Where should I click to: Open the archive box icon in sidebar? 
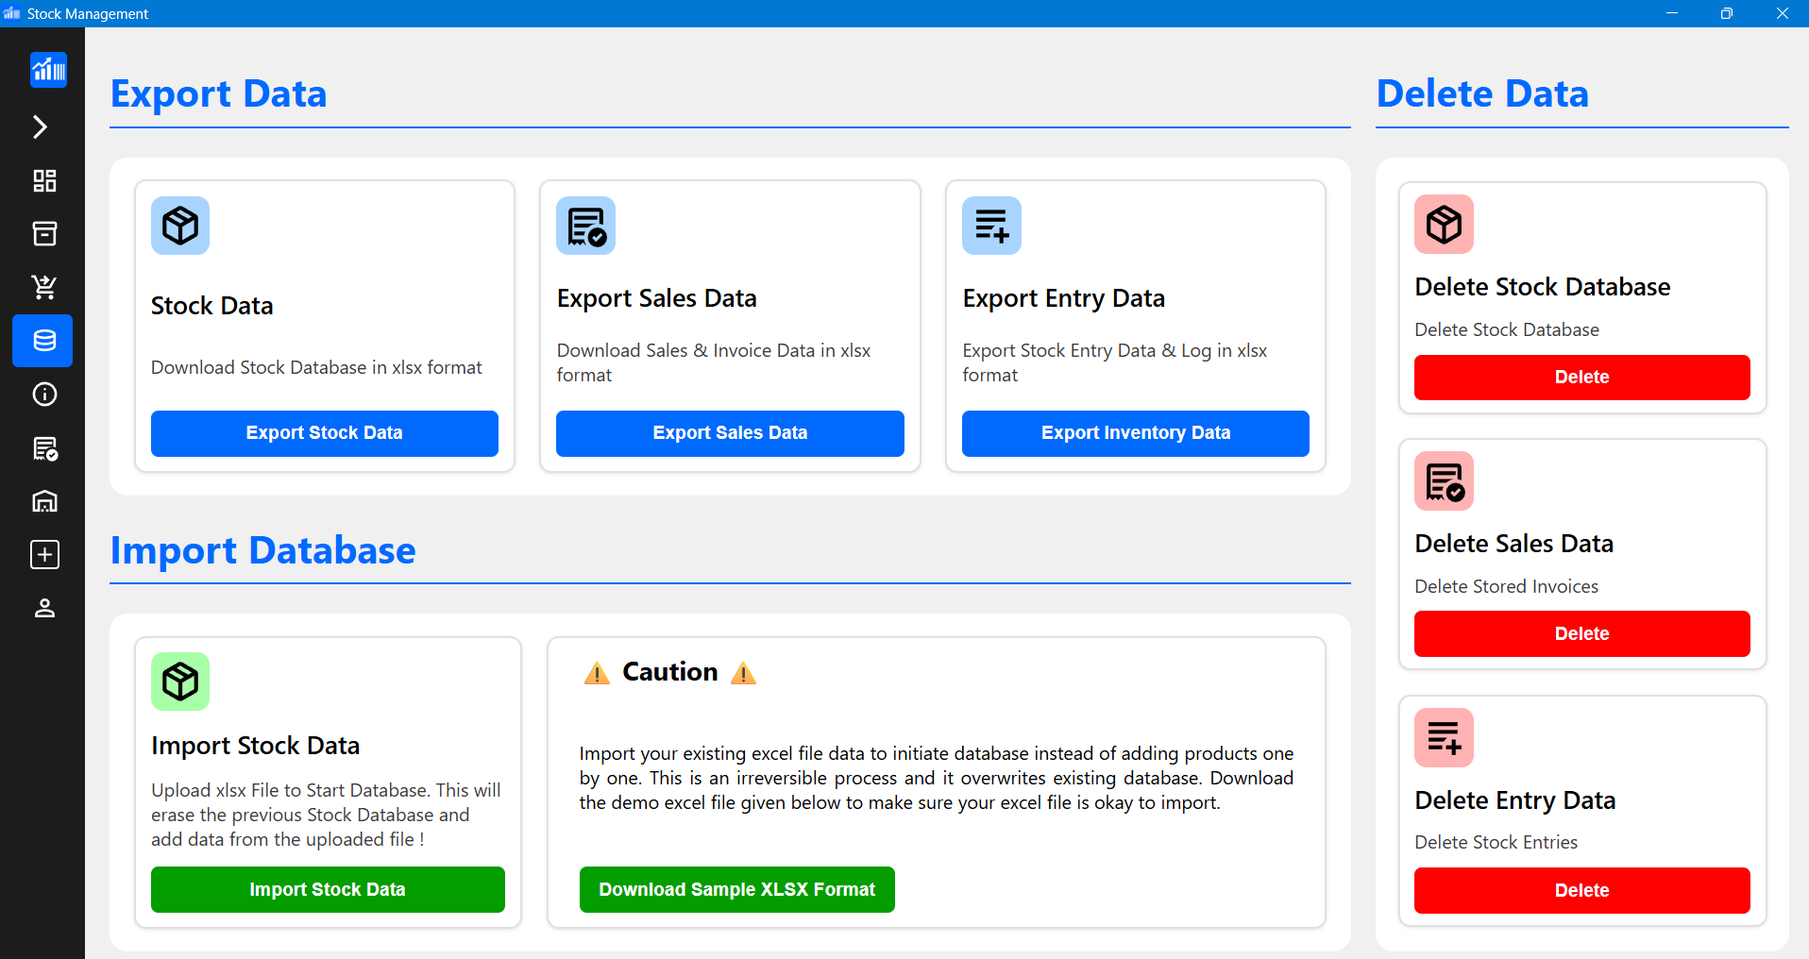click(44, 233)
